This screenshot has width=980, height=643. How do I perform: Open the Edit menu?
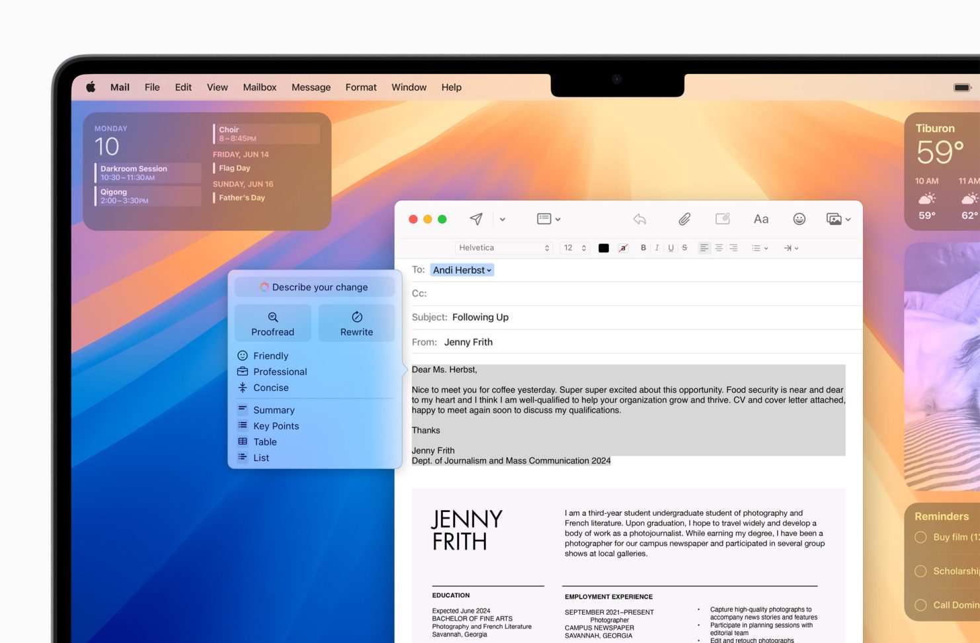coord(183,87)
